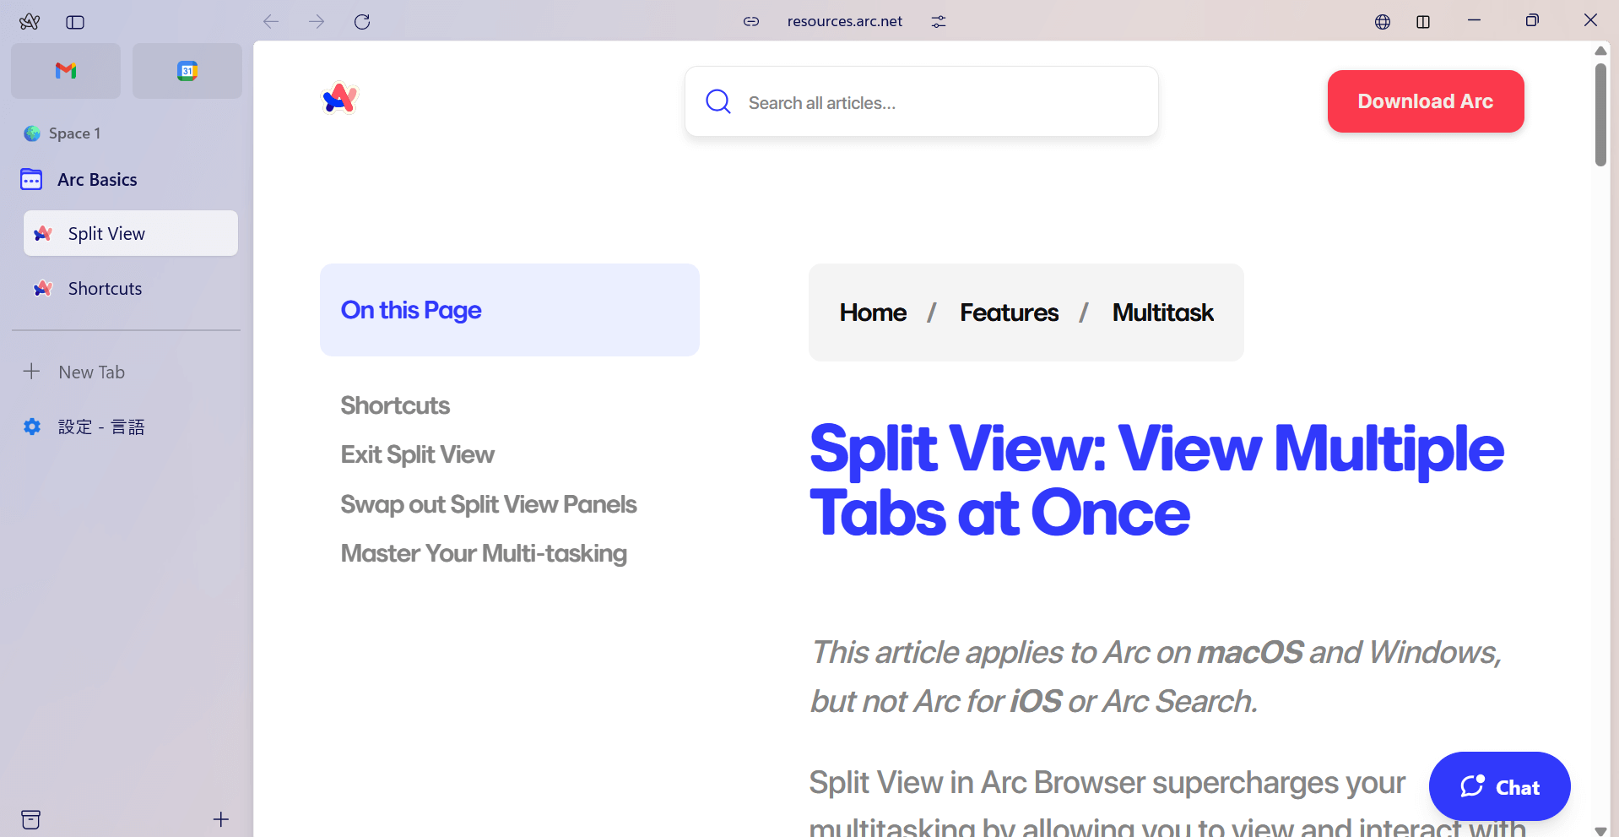Copy page link icon in address bar
The height and width of the screenshot is (837, 1619).
coord(751,22)
